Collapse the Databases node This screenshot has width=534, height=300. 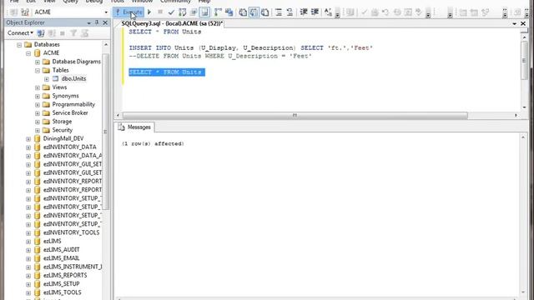[19, 45]
